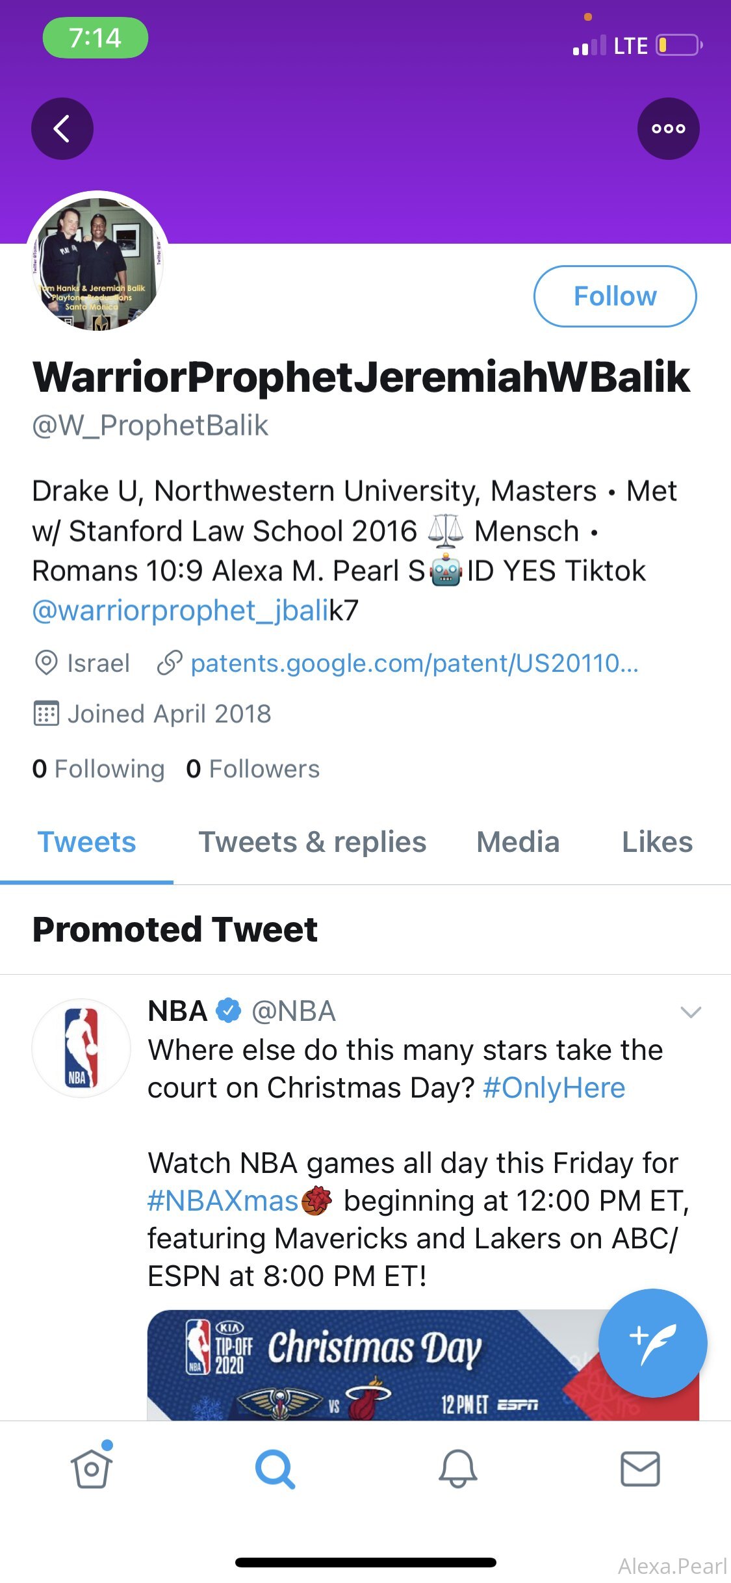Open the three-dot more options menu
This screenshot has width=731, height=1583.
(x=668, y=129)
